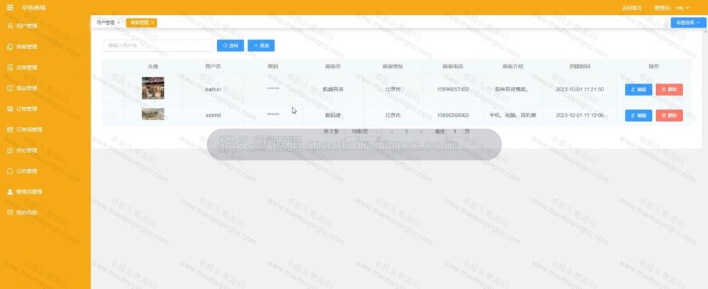
Task: Click the description 各种百货售卖。
Action: [512, 89]
